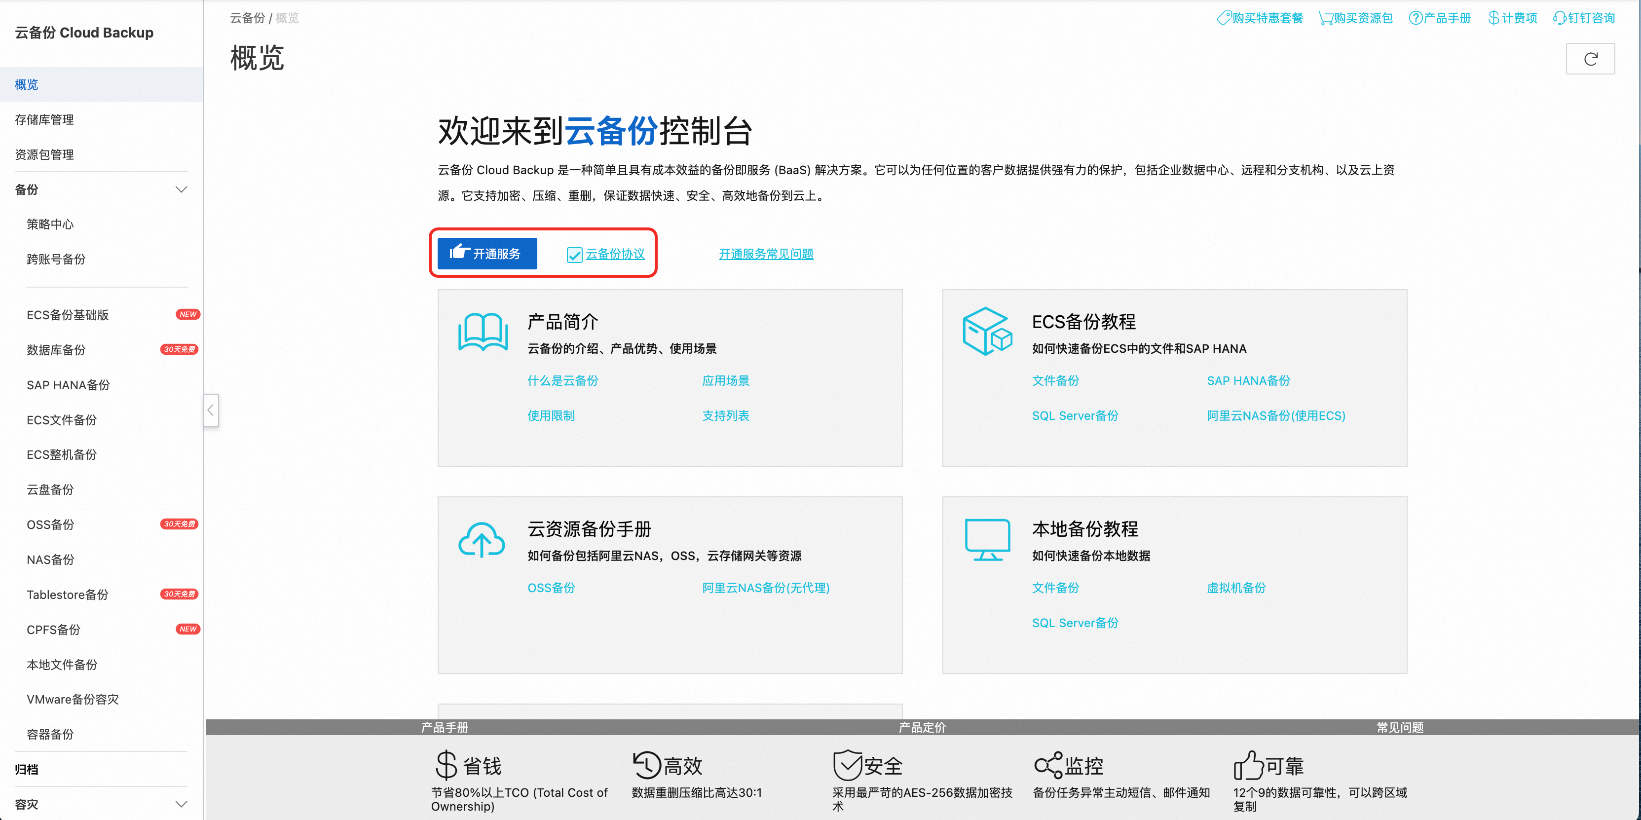
Task: Collapse the sidebar with the arrow handle
Action: coord(211,410)
